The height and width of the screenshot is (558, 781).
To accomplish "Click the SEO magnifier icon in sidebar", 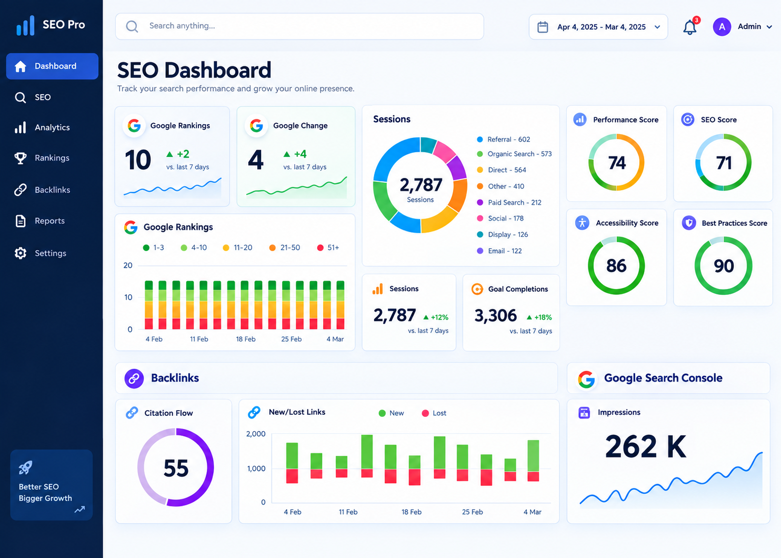I will (21, 97).
